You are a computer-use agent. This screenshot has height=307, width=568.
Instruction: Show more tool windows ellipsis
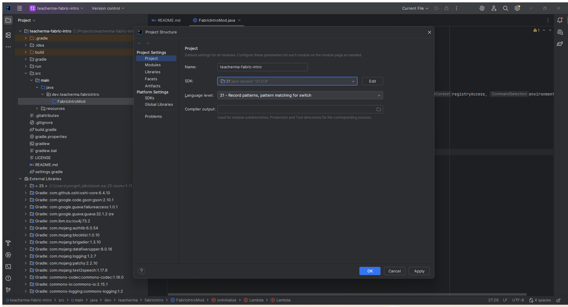coord(8,47)
